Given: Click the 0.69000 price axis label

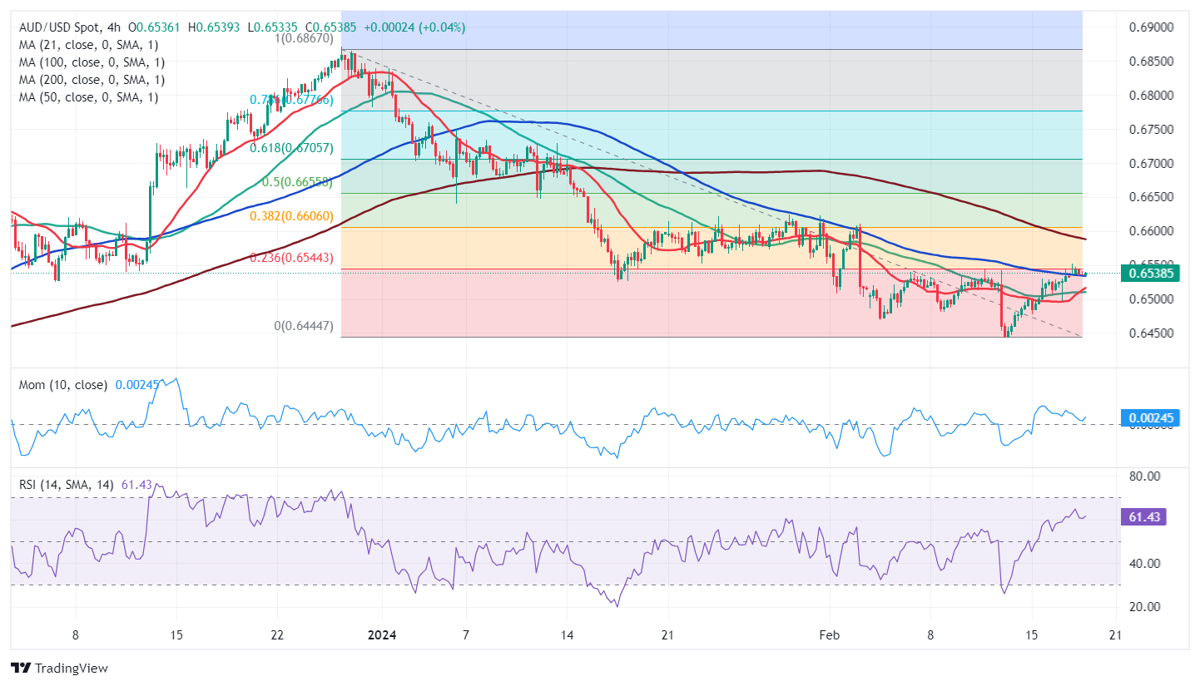Looking at the screenshot, I should coord(1152,27).
